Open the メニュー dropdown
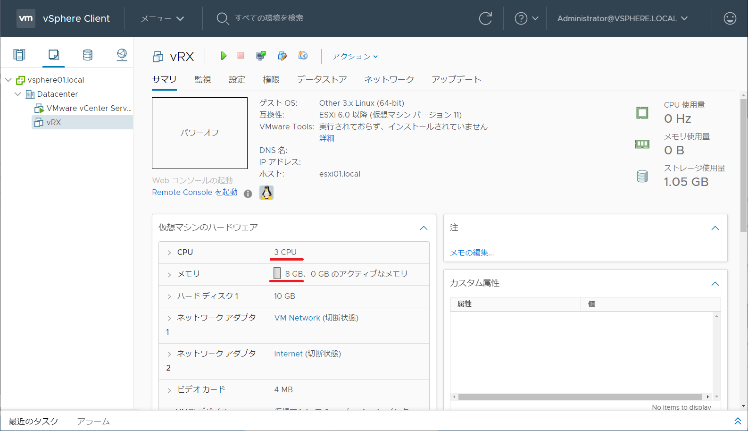The height and width of the screenshot is (431, 748). coord(163,18)
